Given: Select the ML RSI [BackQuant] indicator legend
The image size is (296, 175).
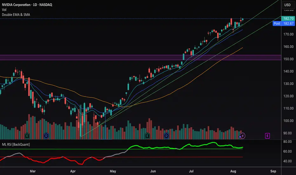Looking at the screenshot, I should 16,144.
